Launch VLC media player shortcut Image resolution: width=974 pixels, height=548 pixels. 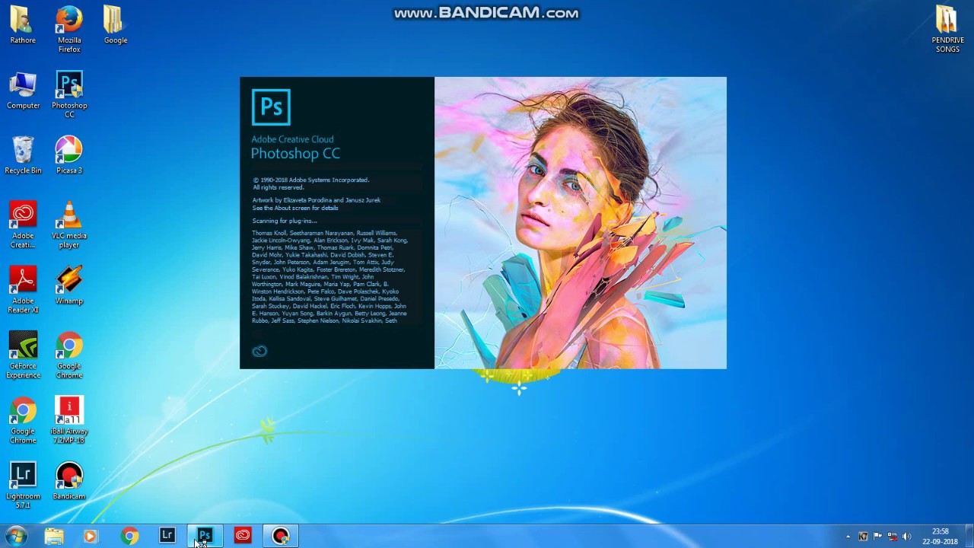(x=69, y=225)
